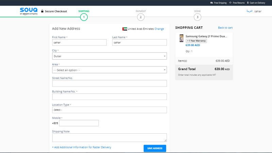Select payment step circle number 2
This screenshot has width=272, height=153.
pos(141,17)
